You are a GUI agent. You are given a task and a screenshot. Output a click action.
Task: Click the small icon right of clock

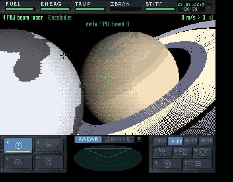pos(209,6)
